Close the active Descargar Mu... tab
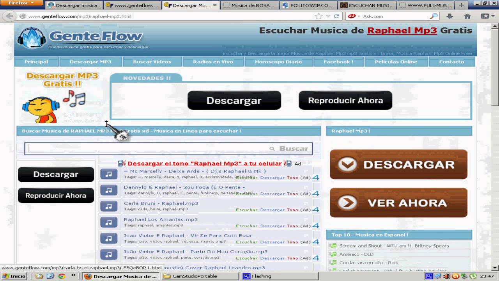Screen dimensions: 499x281 [x=215, y=5]
